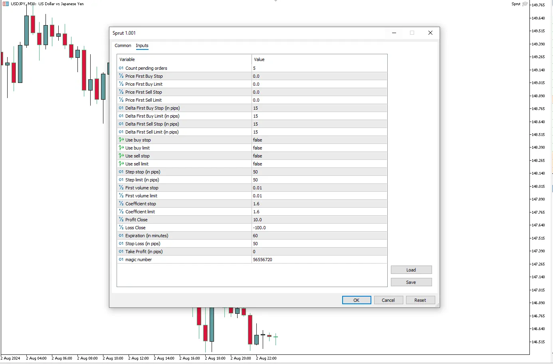Click the integer icon beside Count pending orders
Screen dimensions: 553x364
pos(121,68)
